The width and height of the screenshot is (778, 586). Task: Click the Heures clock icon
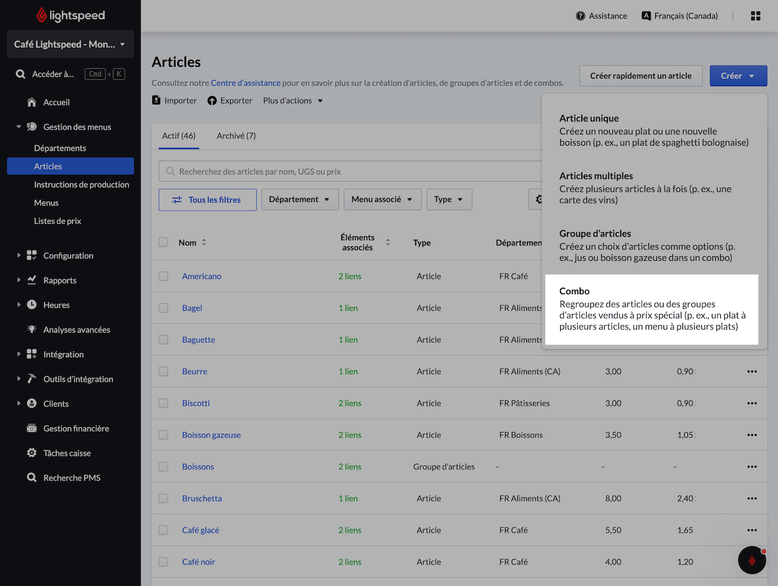tap(32, 305)
